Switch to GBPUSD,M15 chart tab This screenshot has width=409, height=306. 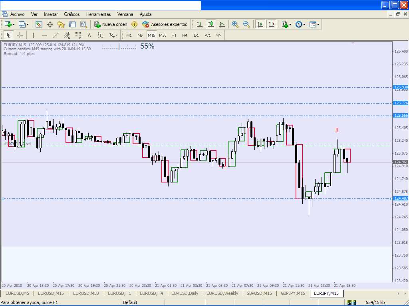click(x=259, y=293)
